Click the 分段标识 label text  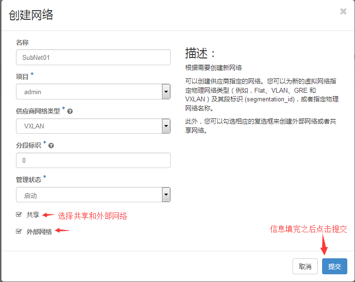click(x=29, y=145)
